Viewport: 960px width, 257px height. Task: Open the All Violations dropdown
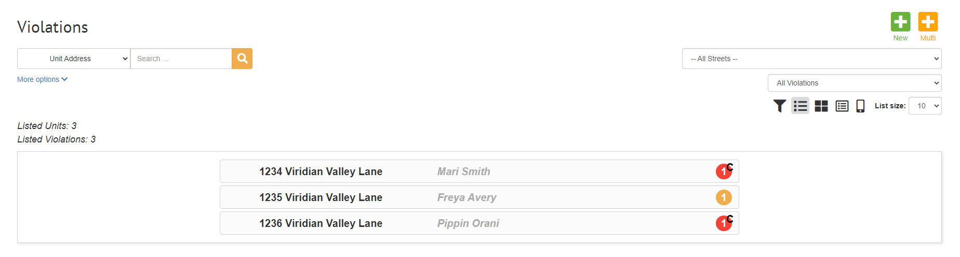pyautogui.click(x=855, y=83)
